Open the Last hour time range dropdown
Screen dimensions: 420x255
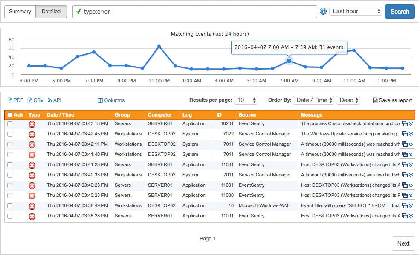[356, 11]
